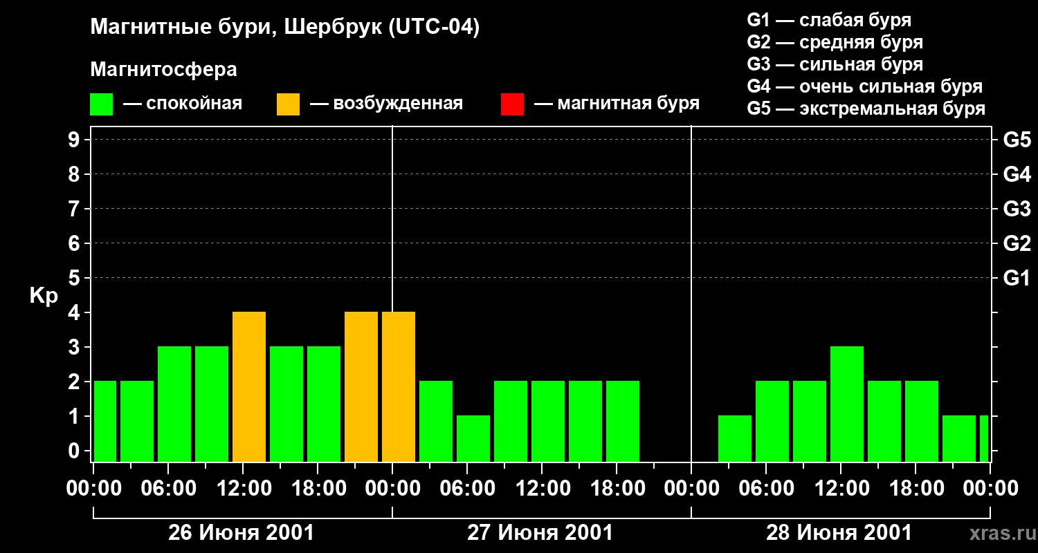This screenshot has width=1038, height=553.
Task: Click the 'Kp' axis label
Action: [44, 295]
